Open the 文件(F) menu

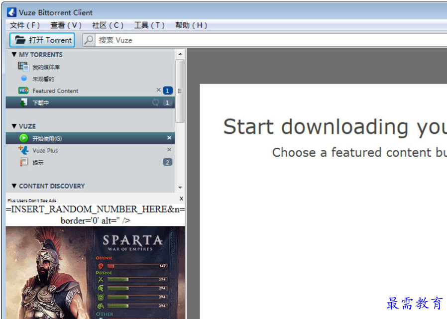click(24, 25)
